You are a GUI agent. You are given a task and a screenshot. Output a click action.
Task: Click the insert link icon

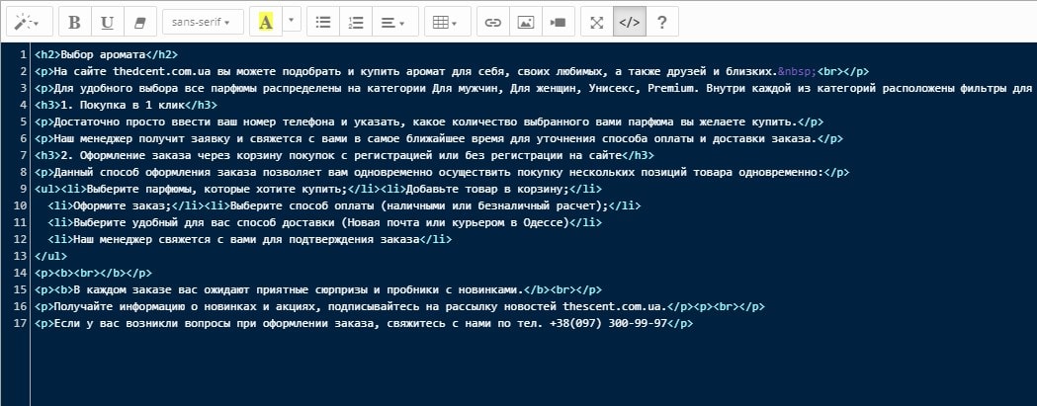pos(492,22)
